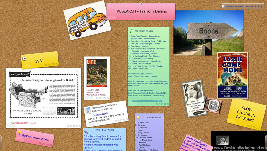Click pencil edit icon on BarcaLounger note
This screenshot has height=151, width=267.
[x=68, y=126]
